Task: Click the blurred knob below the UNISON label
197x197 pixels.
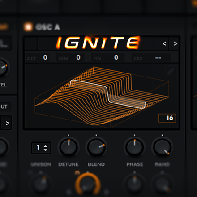Action: 41,184
